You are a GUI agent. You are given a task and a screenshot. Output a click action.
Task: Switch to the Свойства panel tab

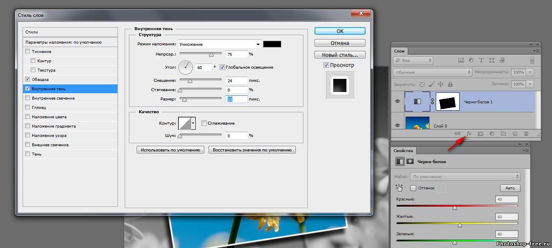coord(403,150)
